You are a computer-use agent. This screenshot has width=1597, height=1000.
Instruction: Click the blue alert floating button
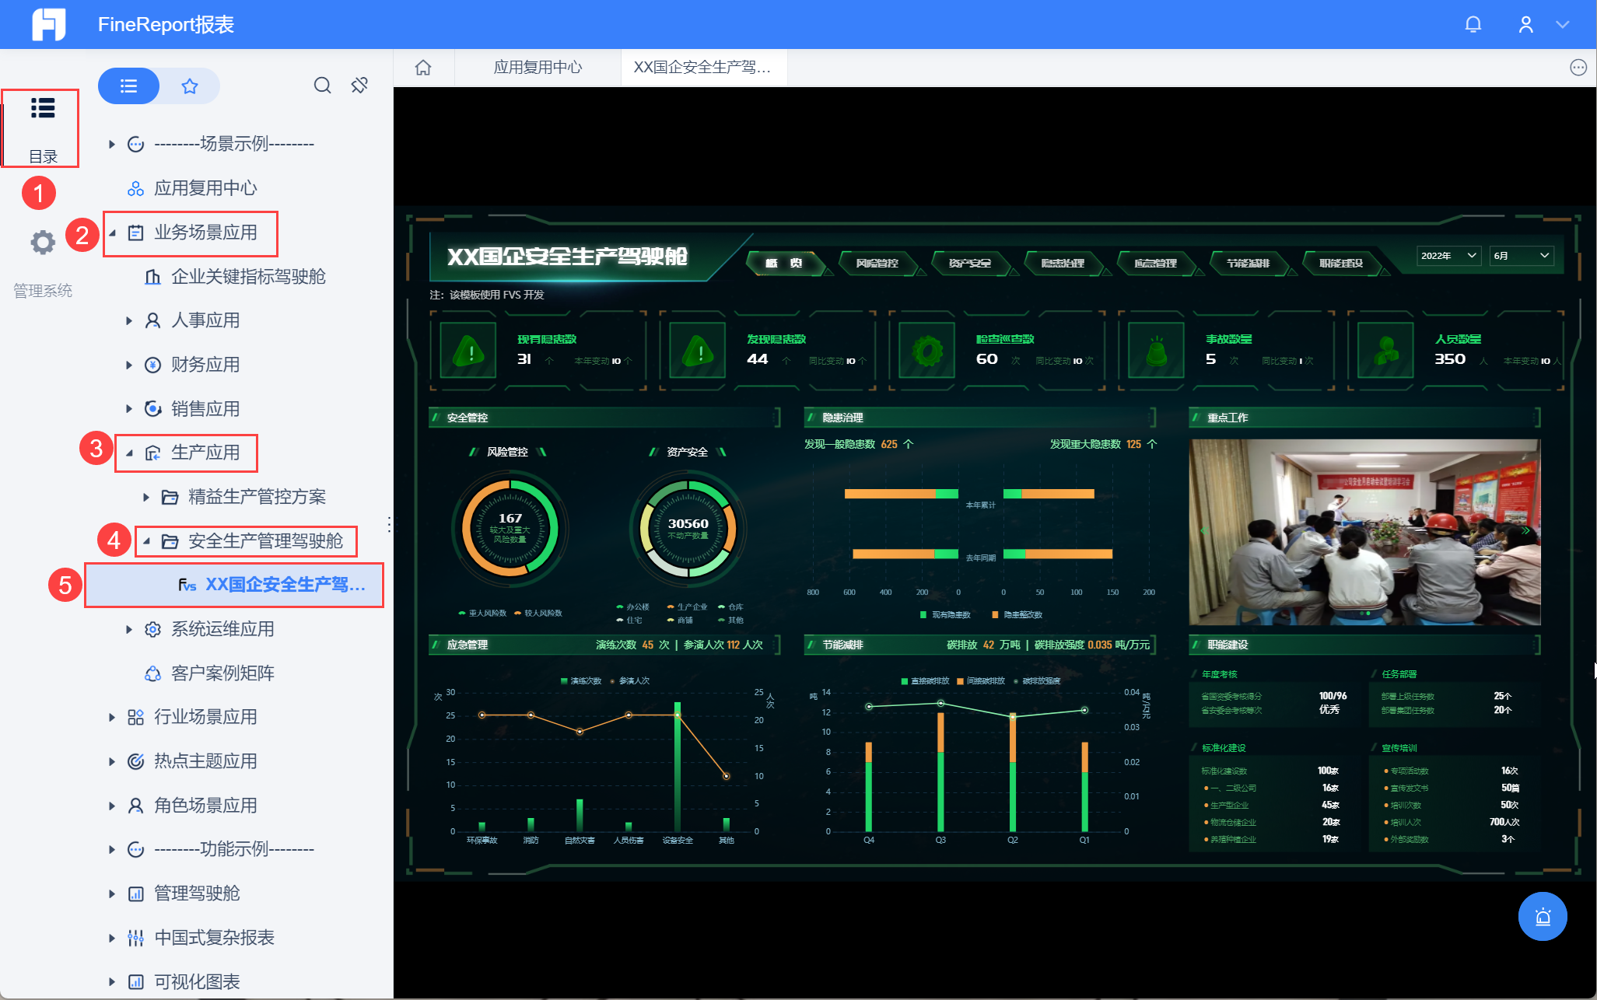tap(1542, 916)
